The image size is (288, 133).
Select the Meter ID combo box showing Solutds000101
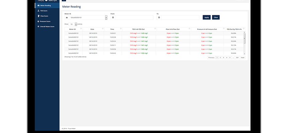point(88,18)
